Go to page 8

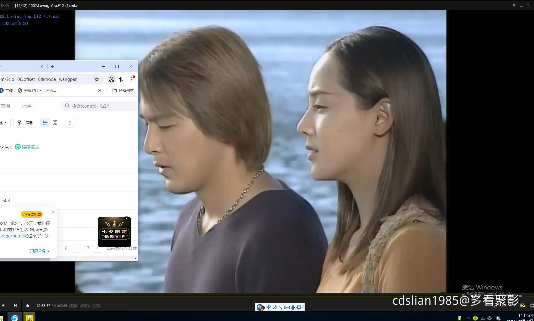[66, 248]
